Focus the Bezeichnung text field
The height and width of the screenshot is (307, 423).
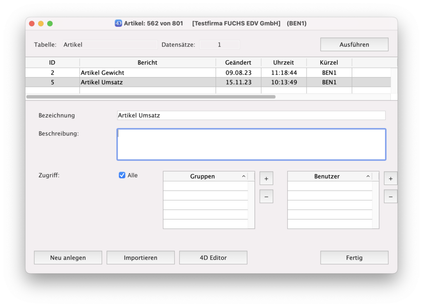[x=251, y=116]
